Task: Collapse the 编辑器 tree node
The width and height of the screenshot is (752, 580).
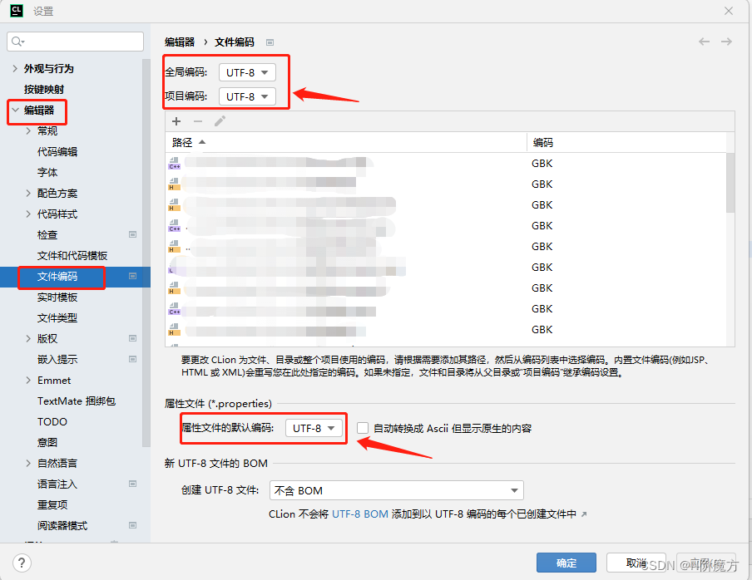Action: 15,111
